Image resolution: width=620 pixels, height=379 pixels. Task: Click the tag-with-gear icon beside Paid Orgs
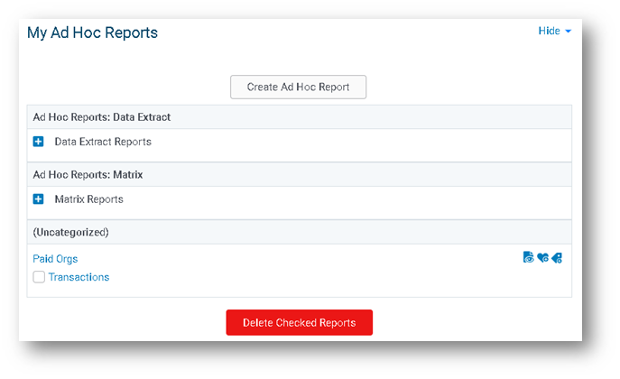point(557,258)
